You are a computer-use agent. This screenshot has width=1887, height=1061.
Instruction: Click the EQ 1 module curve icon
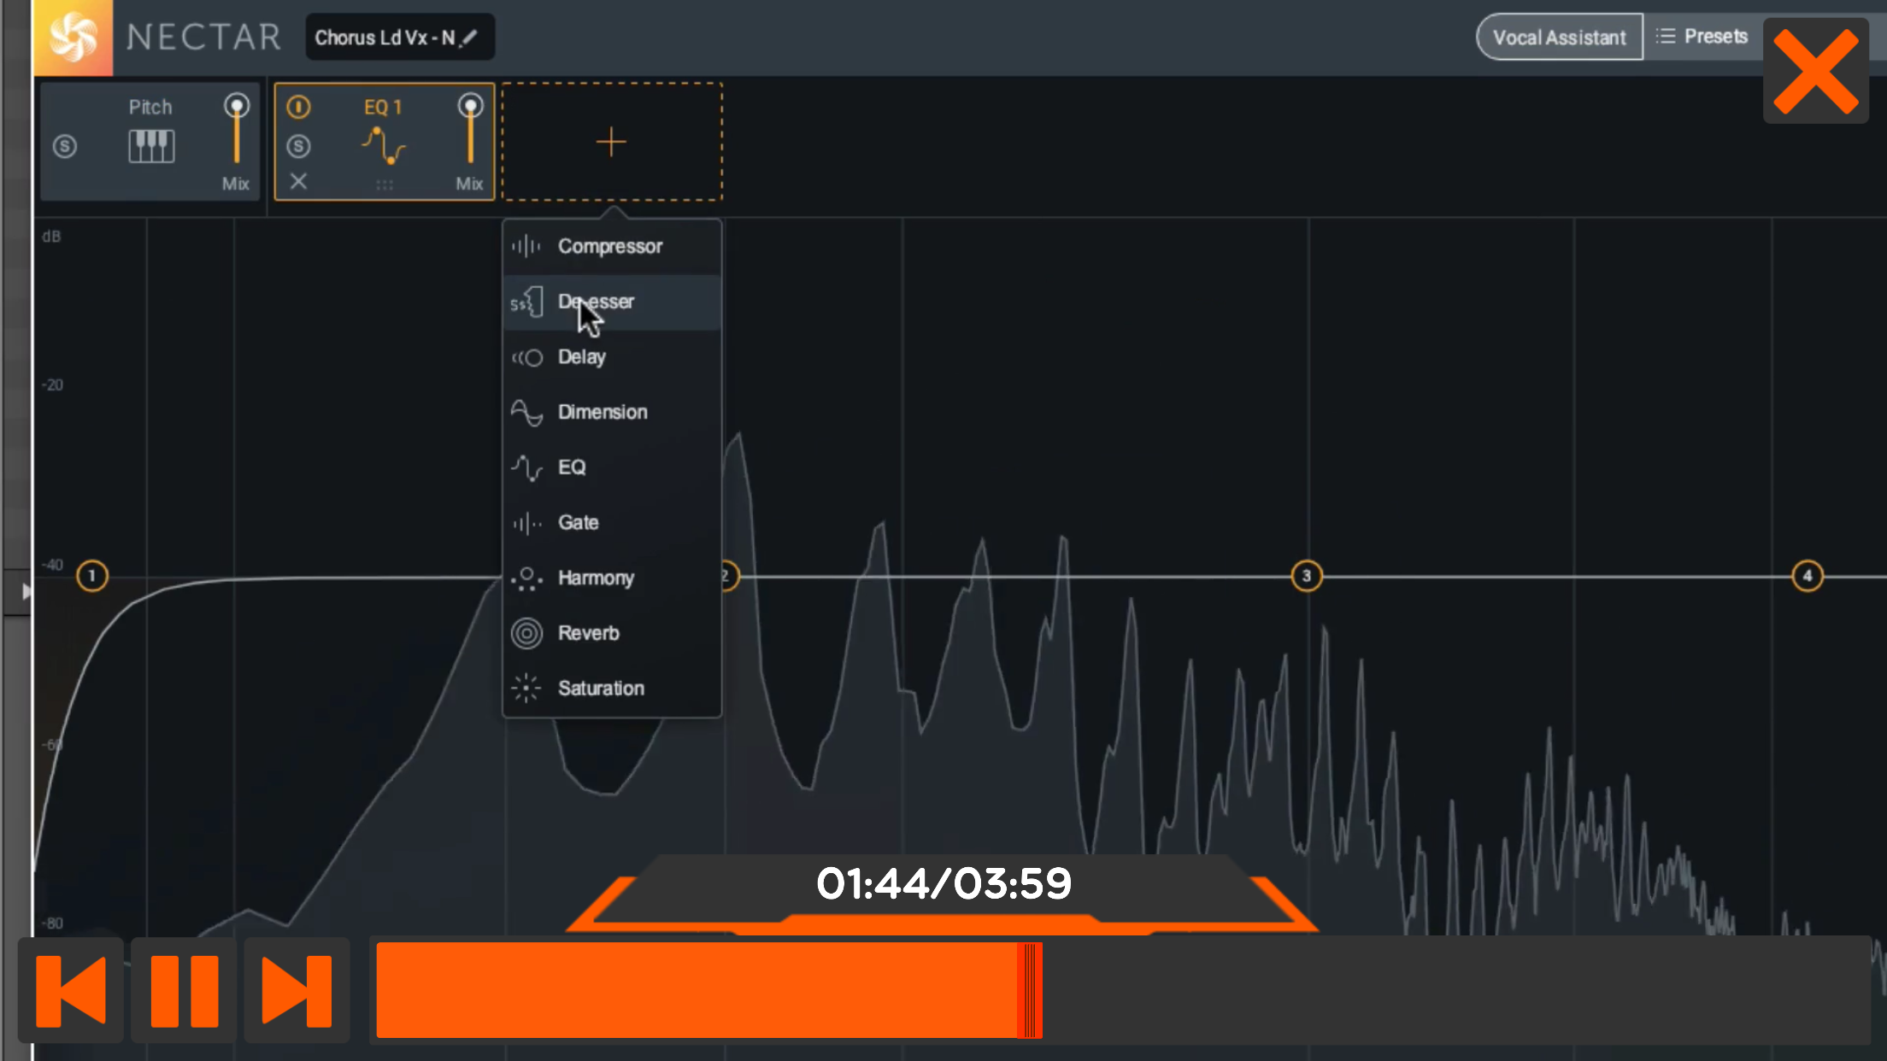(x=383, y=145)
